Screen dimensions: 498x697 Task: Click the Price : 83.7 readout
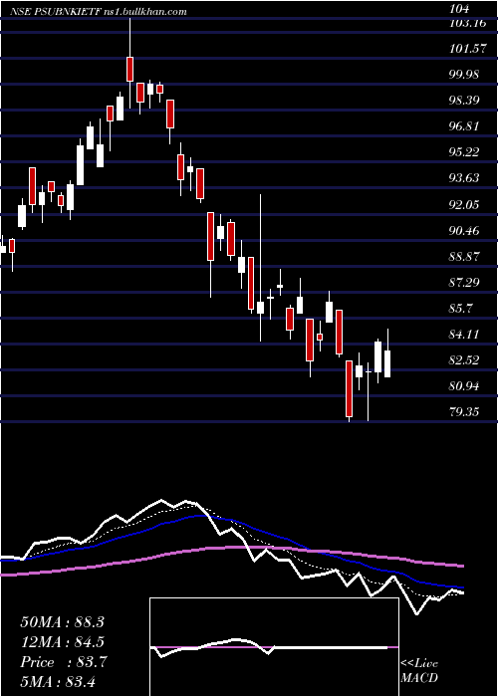point(62,662)
